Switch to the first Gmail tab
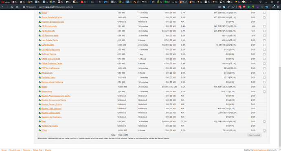 click(x=15, y=2)
